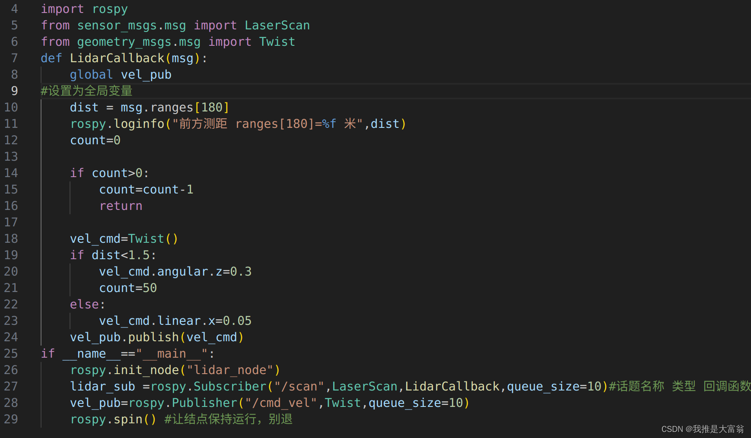This screenshot has width=751, height=438.
Task: Click the else: keyword
Action: tap(88, 305)
